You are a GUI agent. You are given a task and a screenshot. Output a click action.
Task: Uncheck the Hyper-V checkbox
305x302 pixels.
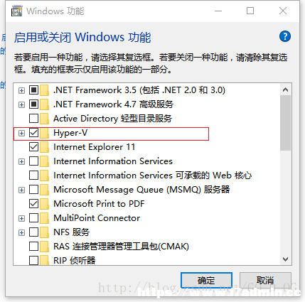coord(33,133)
